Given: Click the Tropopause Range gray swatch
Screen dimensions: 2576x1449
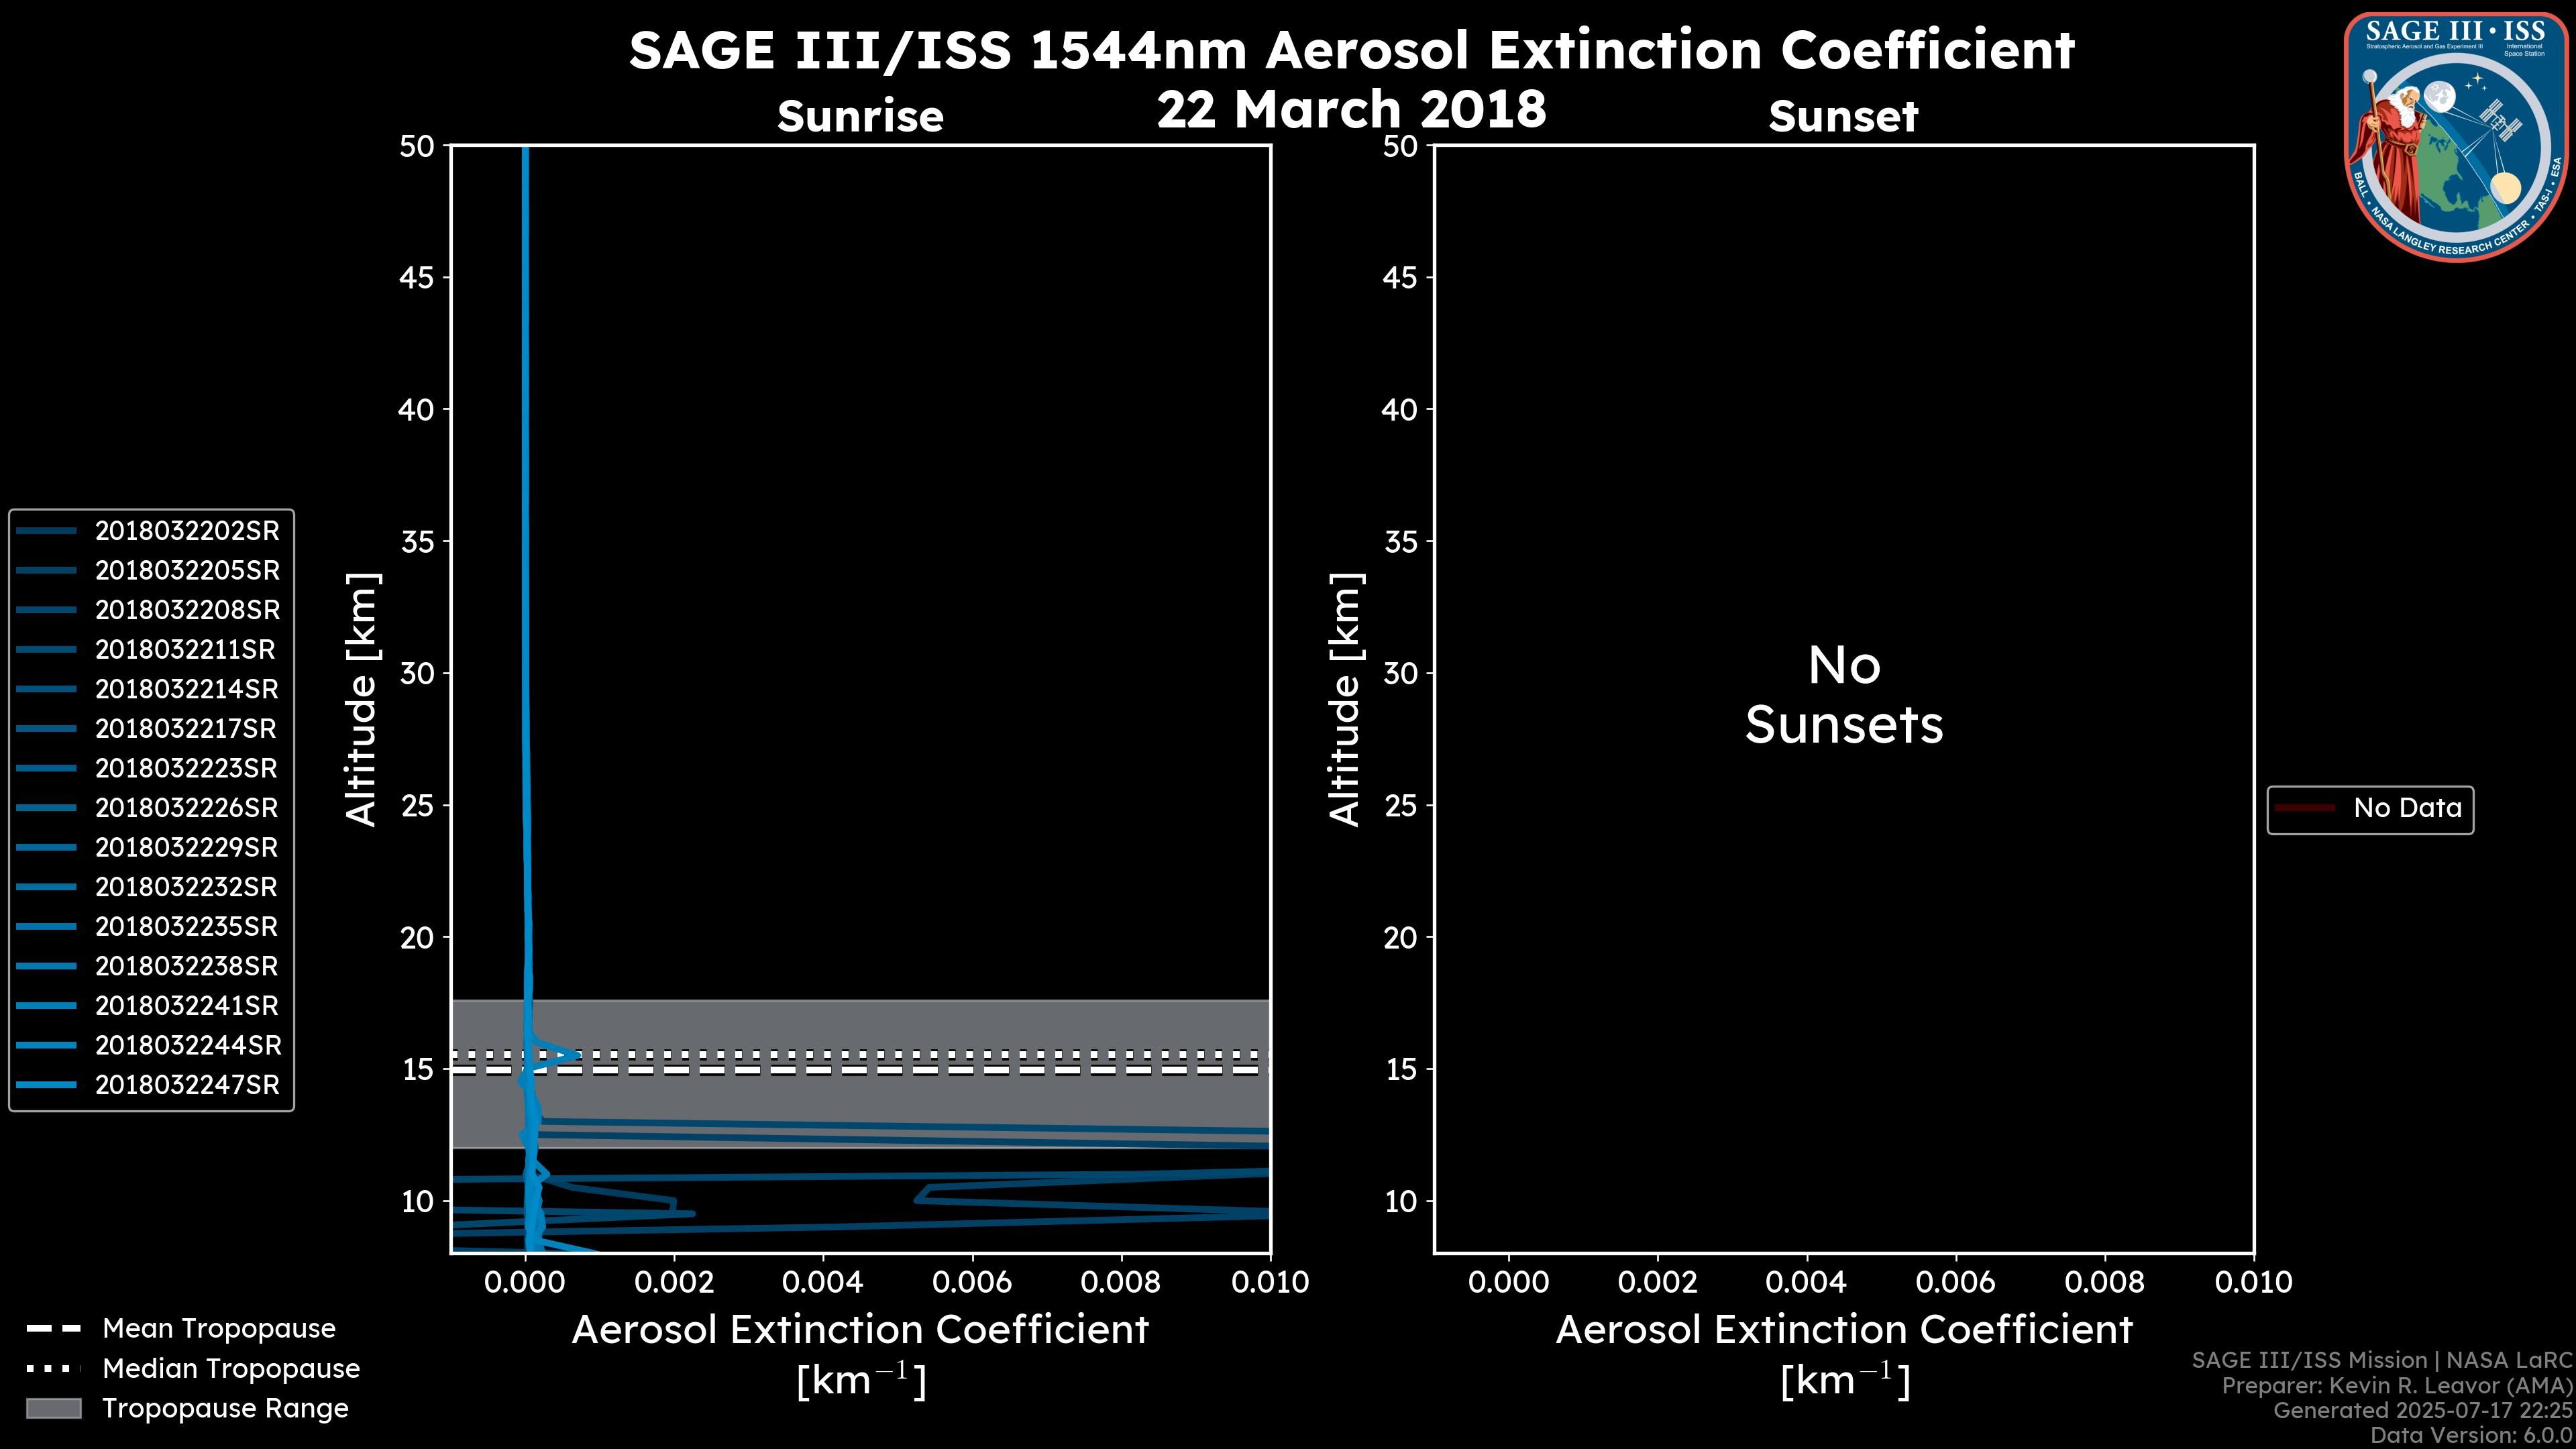Looking at the screenshot, I should (54, 1408).
